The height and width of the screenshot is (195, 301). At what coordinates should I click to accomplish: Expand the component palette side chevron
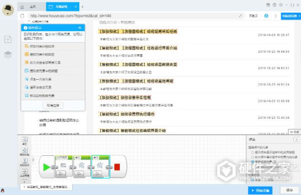pos(33,159)
